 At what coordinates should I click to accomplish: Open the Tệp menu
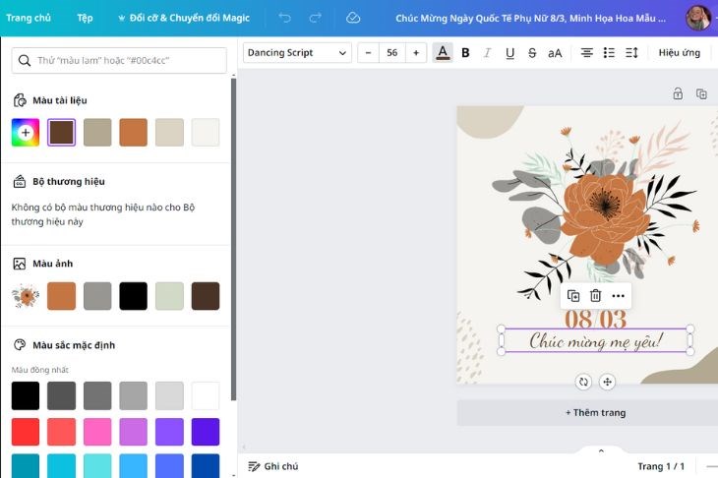pos(86,18)
